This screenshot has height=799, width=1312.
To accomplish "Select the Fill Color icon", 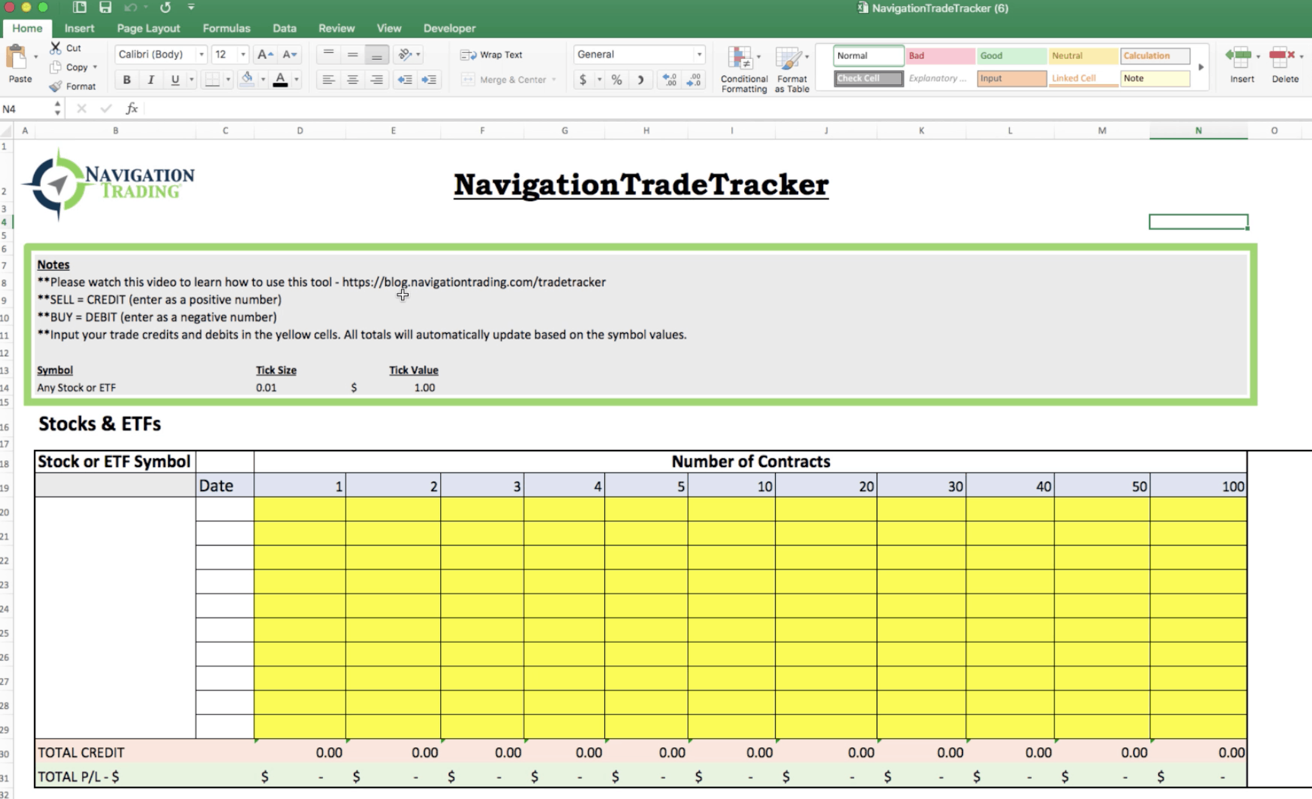I will point(246,79).
